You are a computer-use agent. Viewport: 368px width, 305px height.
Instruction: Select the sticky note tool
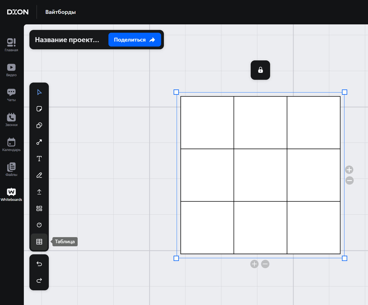[39, 109]
